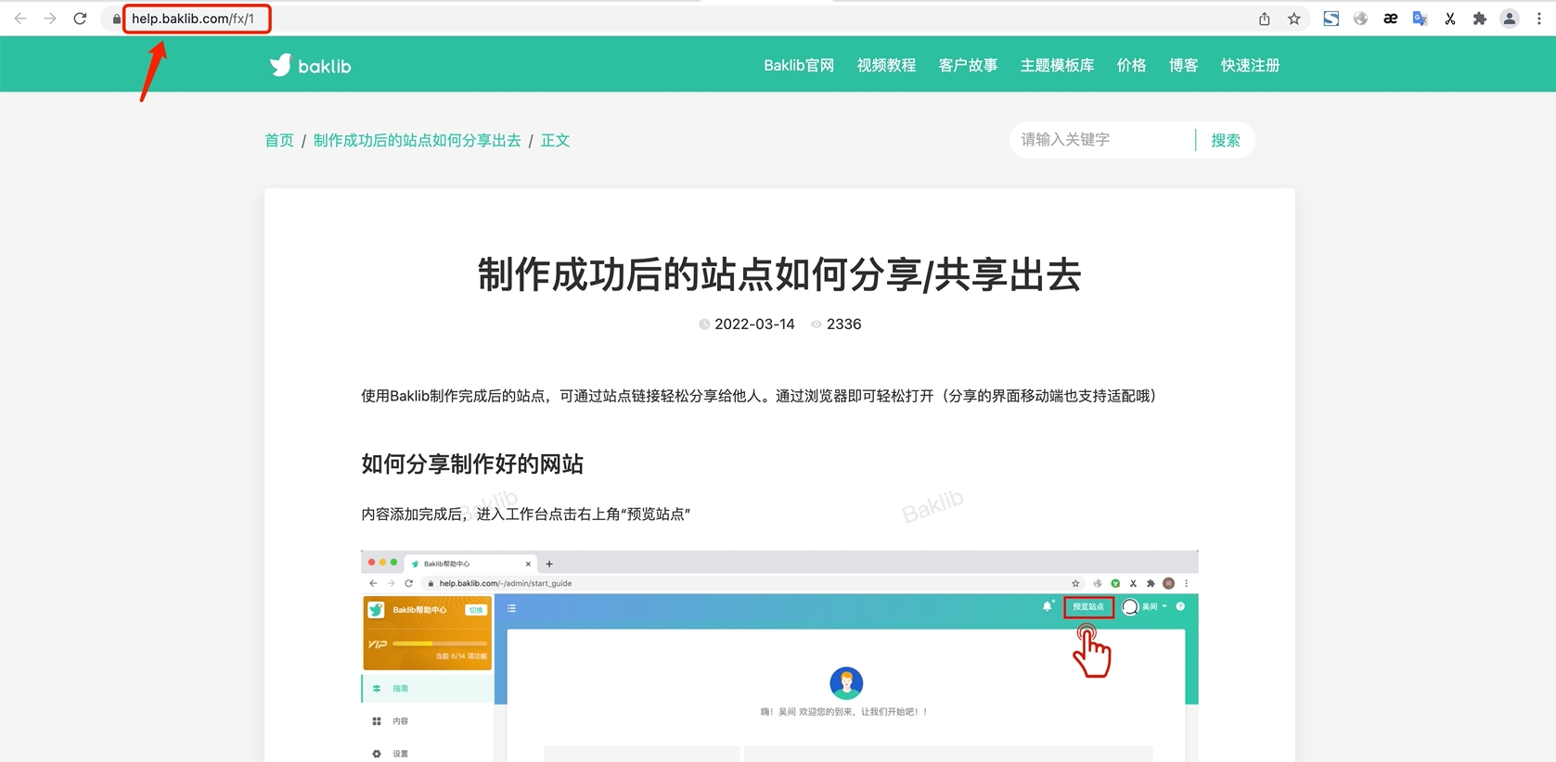Viewport: 1556px width, 762px height.
Task: Click the baklib bird logo
Action: pos(310,66)
